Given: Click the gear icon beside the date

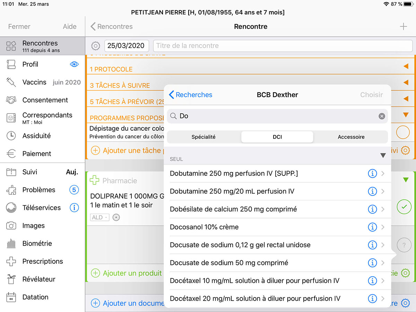Looking at the screenshot, I should pyautogui.click(x=95, y=46).
